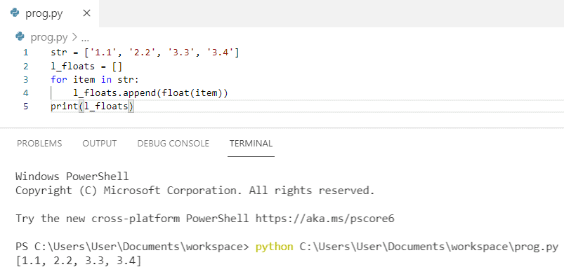Place cursor in the str list assignment line
564x267 pixels.
point(145,53)
